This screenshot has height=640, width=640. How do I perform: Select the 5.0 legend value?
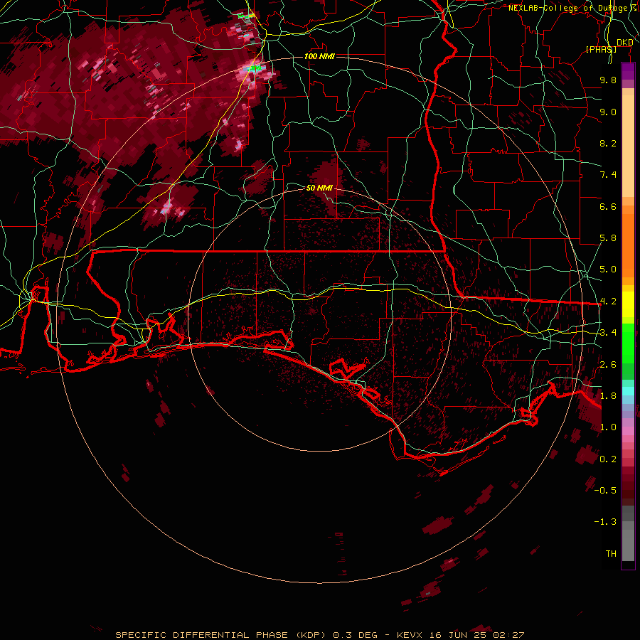click(x=608, y=270)
